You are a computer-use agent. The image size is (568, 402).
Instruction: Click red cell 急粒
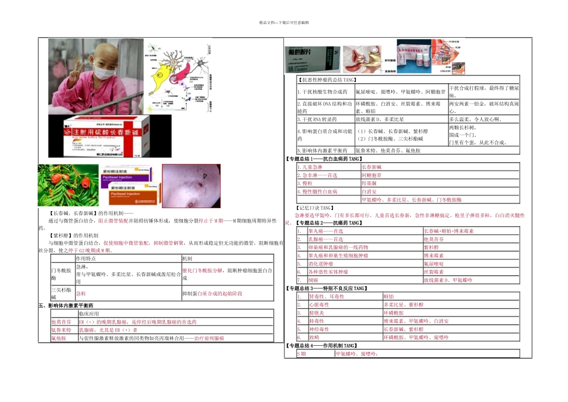[81, 293]
